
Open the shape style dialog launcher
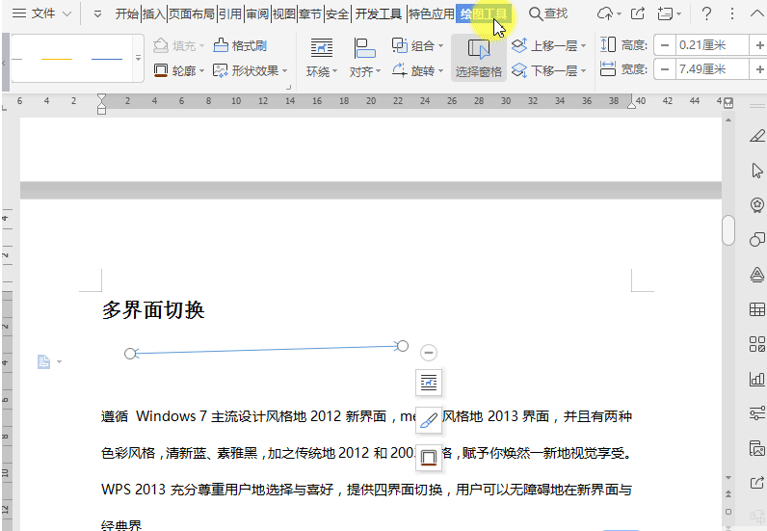pos(289,87)
